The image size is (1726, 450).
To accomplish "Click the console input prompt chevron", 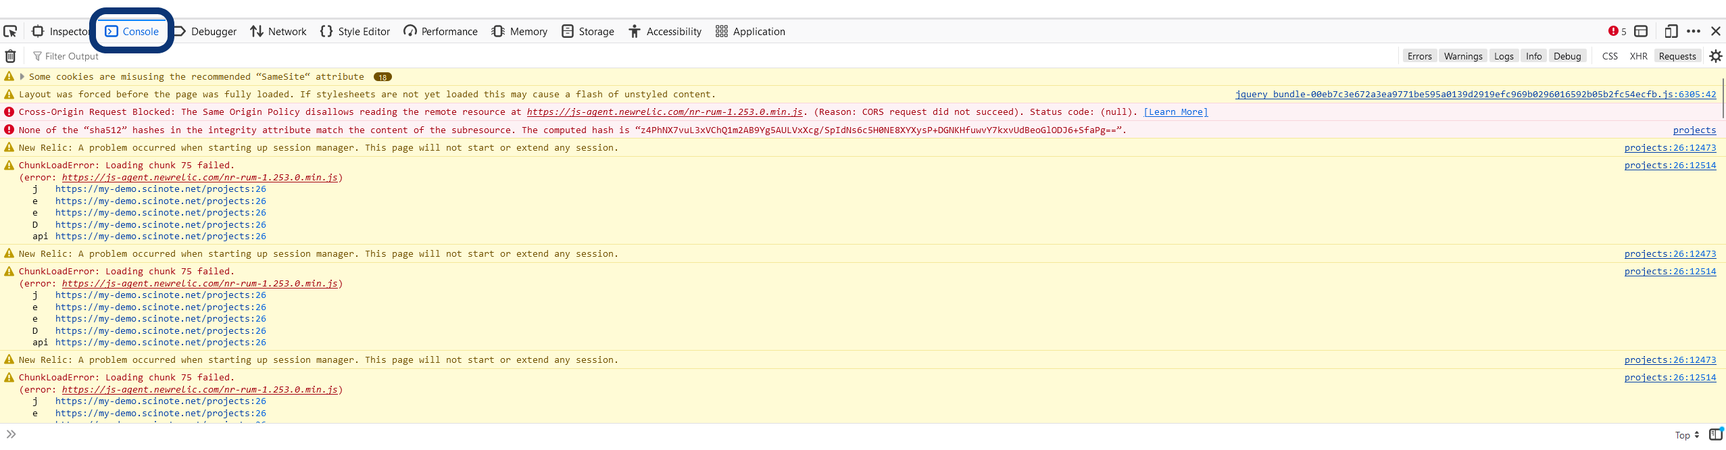I will pos(11,434).
